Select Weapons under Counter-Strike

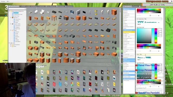coord(18,27)
